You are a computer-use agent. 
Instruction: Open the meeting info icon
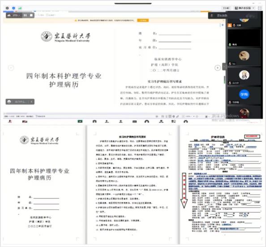point(7,8)
